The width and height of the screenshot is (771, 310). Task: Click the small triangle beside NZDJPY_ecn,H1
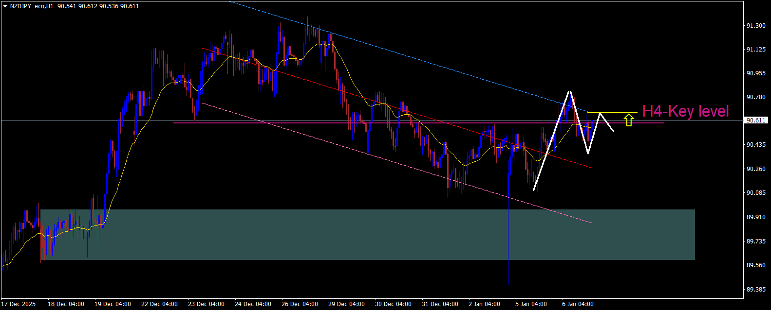point(5,6)
